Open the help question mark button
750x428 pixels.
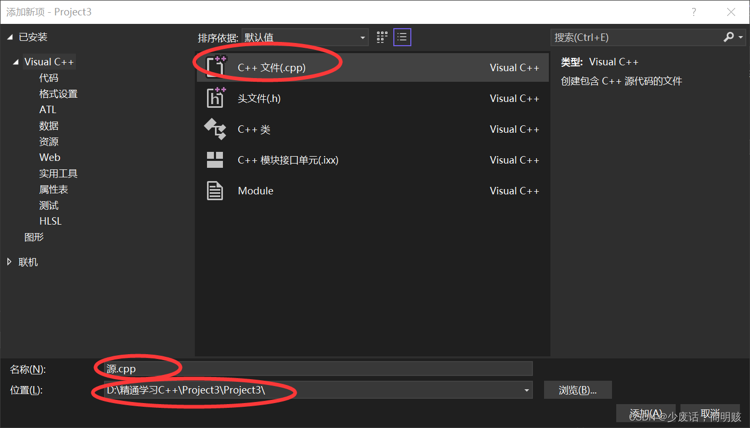tap(694, 12)
